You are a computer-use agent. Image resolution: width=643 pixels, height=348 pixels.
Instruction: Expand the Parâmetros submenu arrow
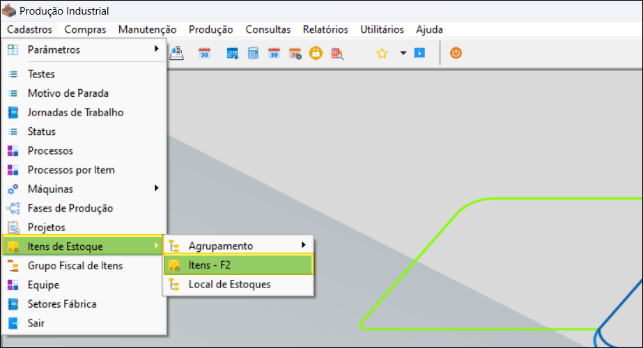pos(156,49)
